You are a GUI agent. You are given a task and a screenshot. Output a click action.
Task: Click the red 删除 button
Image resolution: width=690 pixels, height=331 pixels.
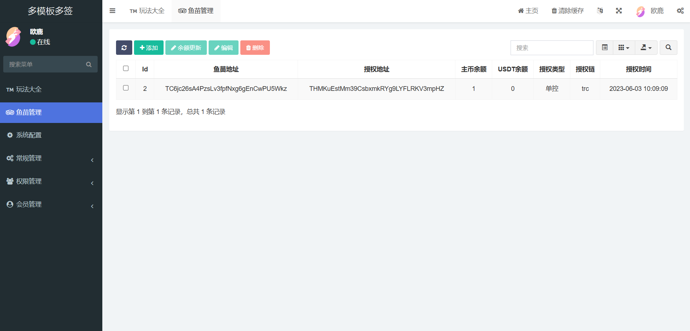pyautogui.click(x=255, y=48)
